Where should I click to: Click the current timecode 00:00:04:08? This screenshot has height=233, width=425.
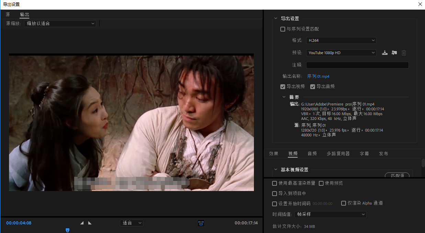pyautogui.click(x=19, y=223)
